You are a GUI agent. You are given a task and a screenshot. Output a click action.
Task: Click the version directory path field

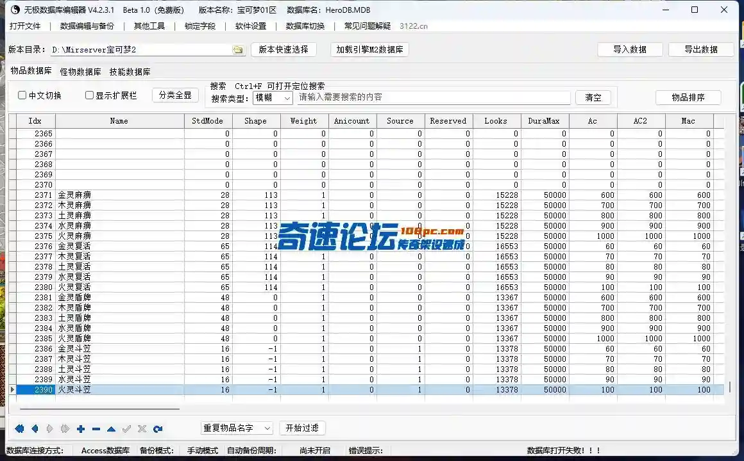click(x=141, y=50)
